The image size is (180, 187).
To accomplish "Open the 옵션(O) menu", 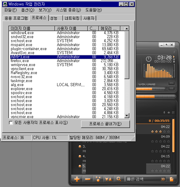I will pos(28,10).
